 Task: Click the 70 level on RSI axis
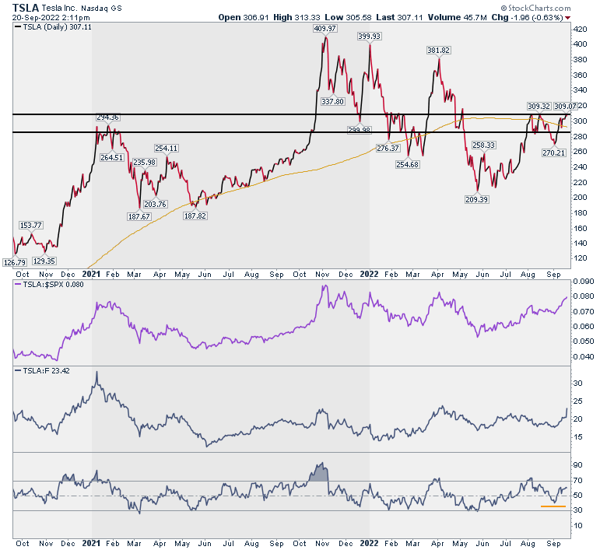pos(578,480)
